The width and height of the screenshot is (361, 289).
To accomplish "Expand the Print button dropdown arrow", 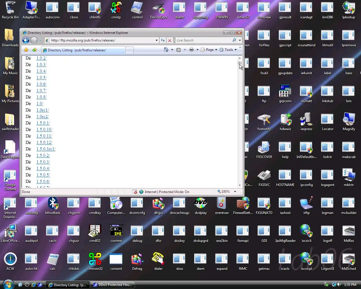I will pos(197,50).
